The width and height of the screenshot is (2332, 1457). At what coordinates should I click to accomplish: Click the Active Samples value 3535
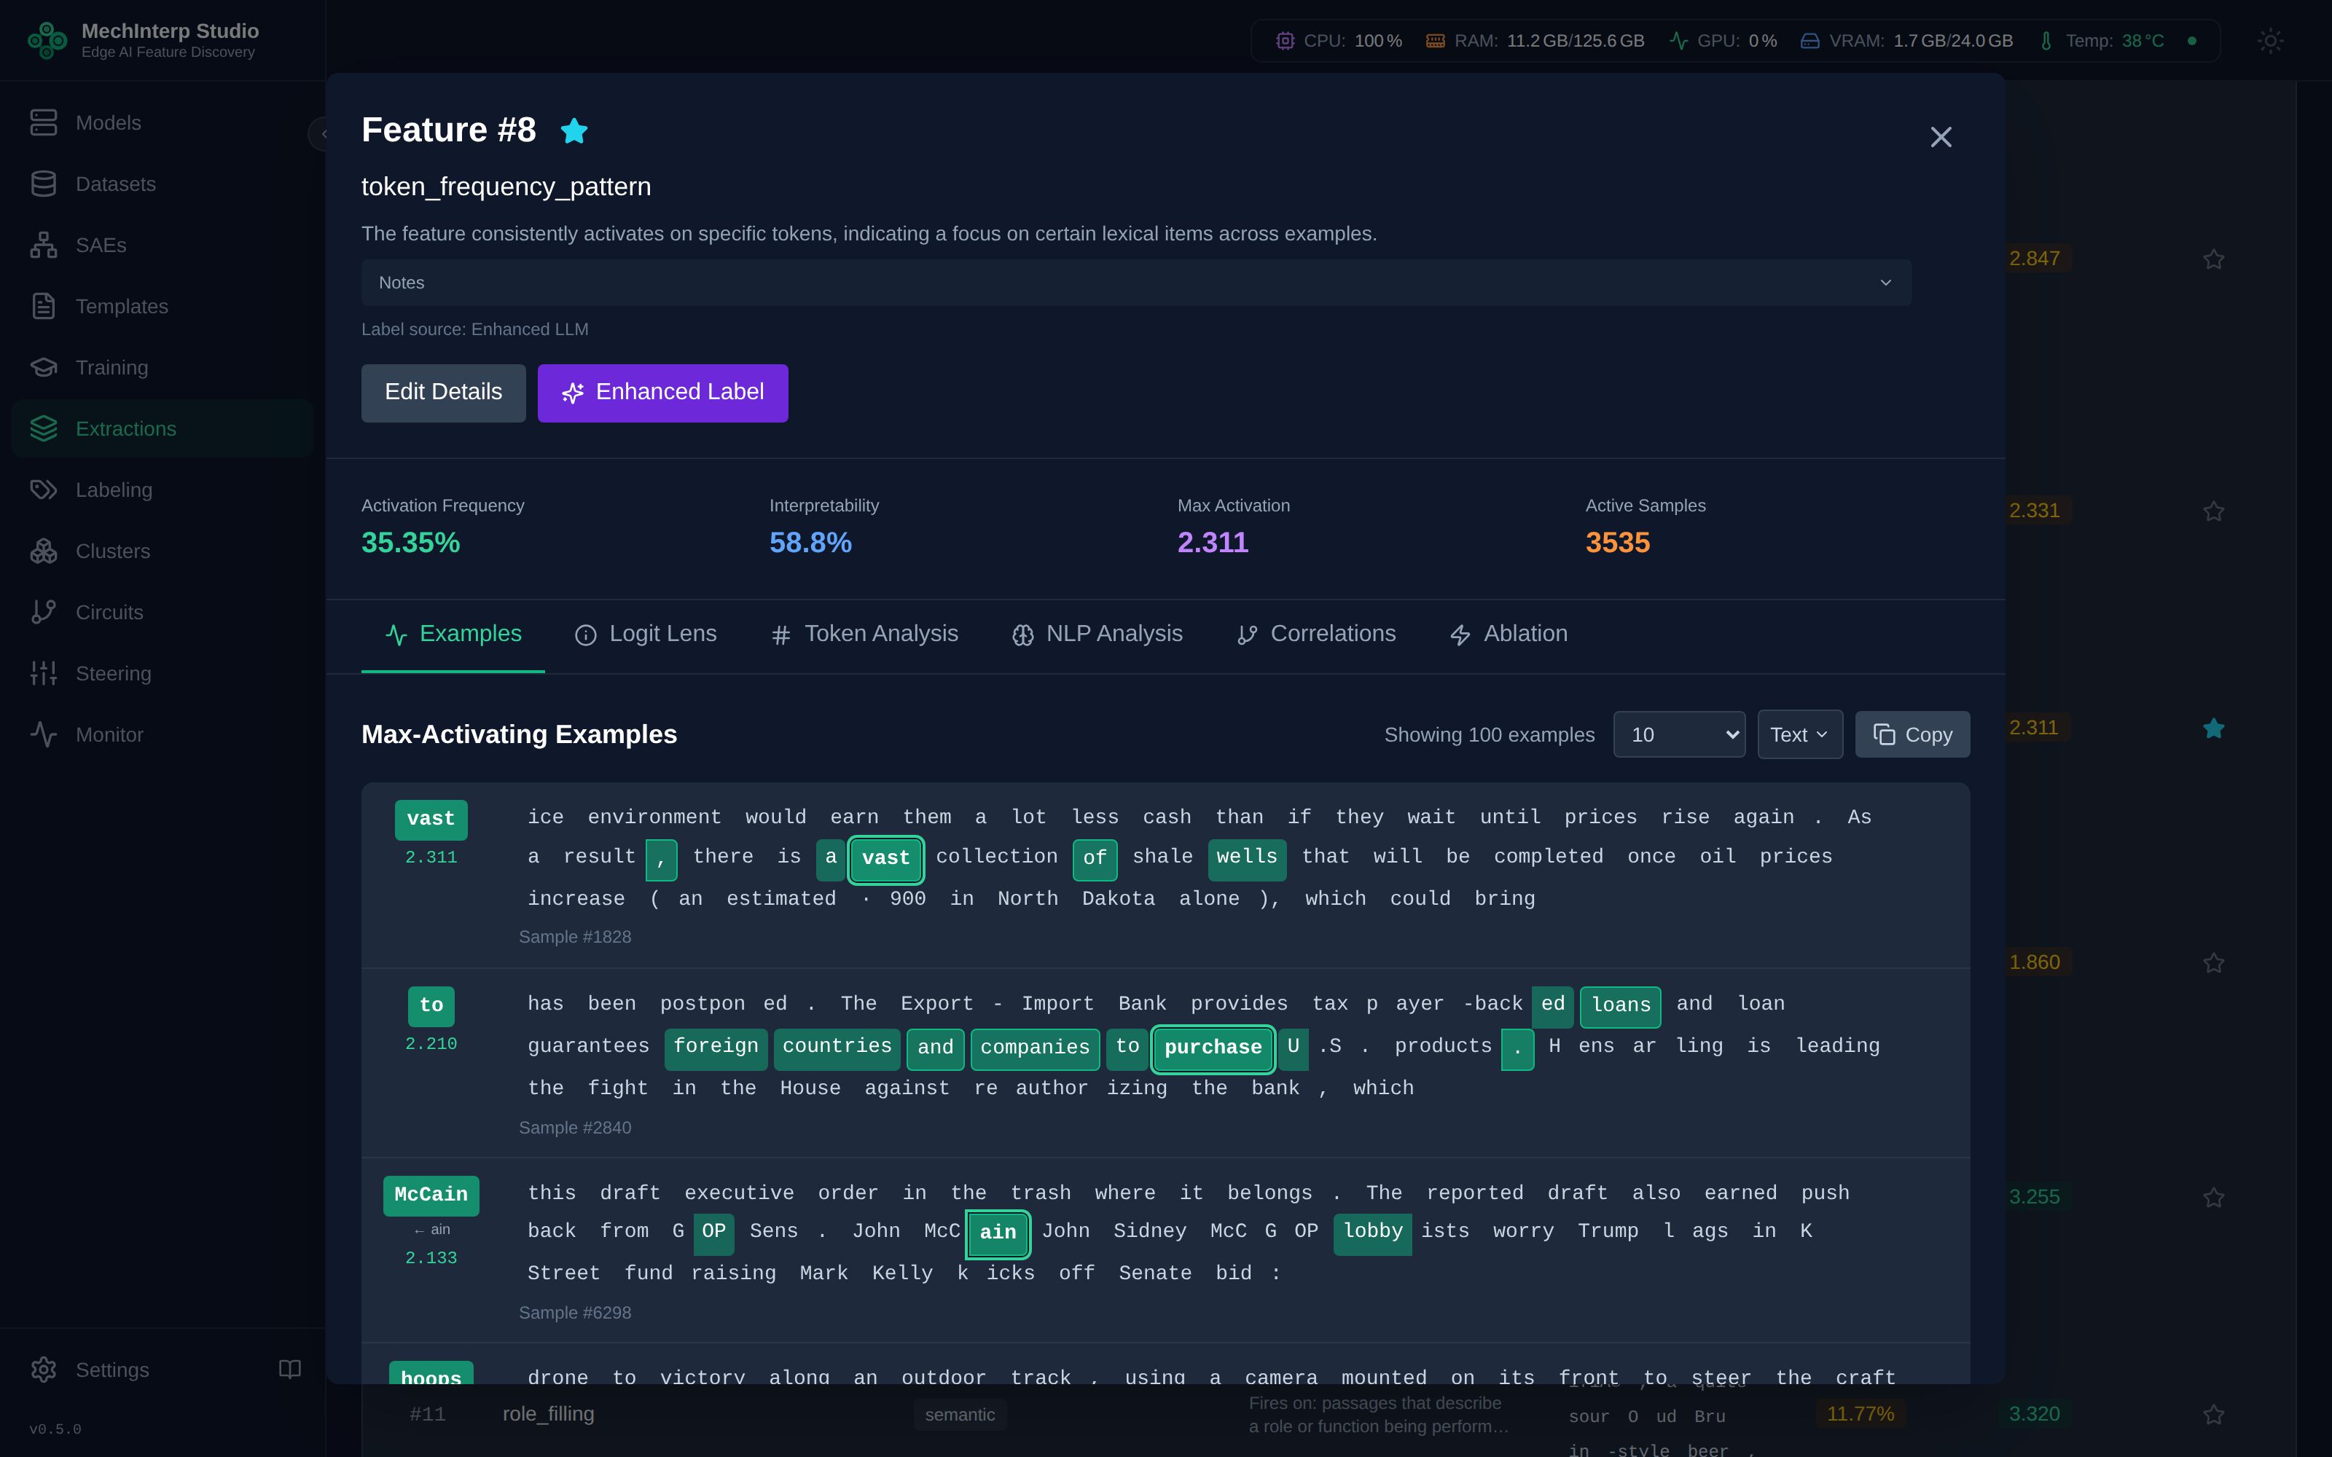tap(1618, 543)
